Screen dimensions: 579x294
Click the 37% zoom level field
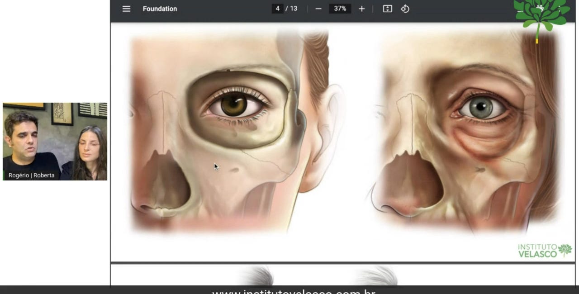tap(340, 9)
